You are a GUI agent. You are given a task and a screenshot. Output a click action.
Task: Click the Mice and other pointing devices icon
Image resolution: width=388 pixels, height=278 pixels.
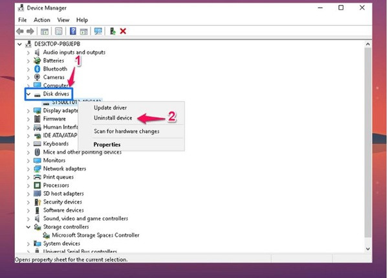(37, 152)
